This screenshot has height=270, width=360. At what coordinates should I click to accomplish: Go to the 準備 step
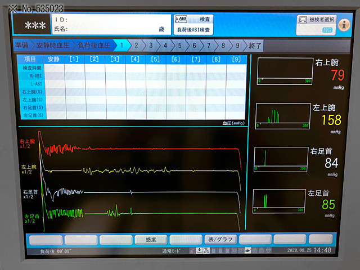pos(21,45)
